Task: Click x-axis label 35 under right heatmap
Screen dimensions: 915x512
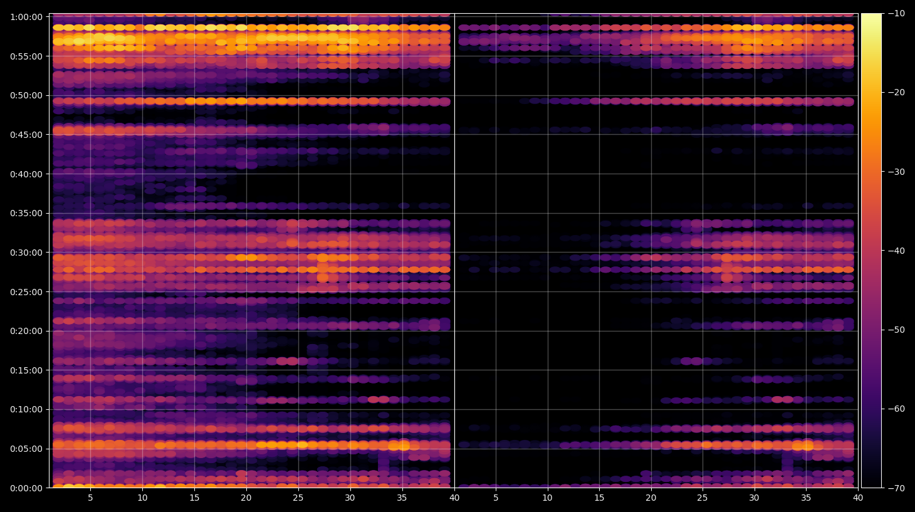Action: 806,498
